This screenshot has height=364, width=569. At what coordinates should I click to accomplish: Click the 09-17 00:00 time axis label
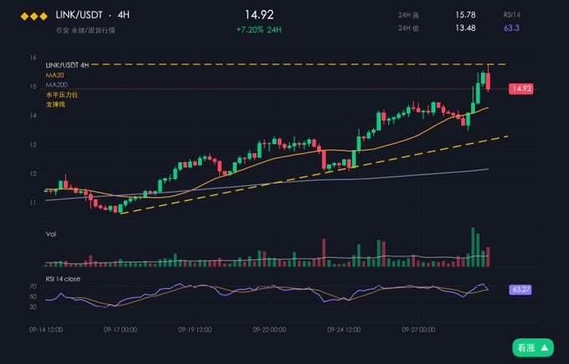[x=120, y=330]
